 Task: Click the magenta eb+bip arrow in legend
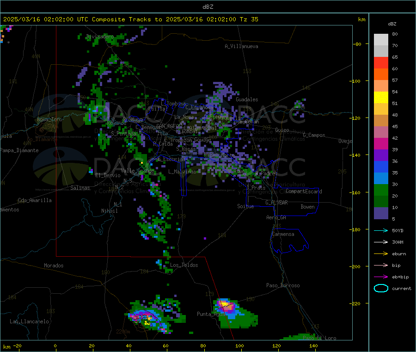pos(381,277)
